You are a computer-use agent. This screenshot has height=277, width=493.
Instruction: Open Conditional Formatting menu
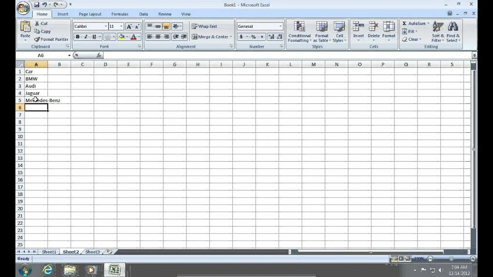[x=299, y=32]
